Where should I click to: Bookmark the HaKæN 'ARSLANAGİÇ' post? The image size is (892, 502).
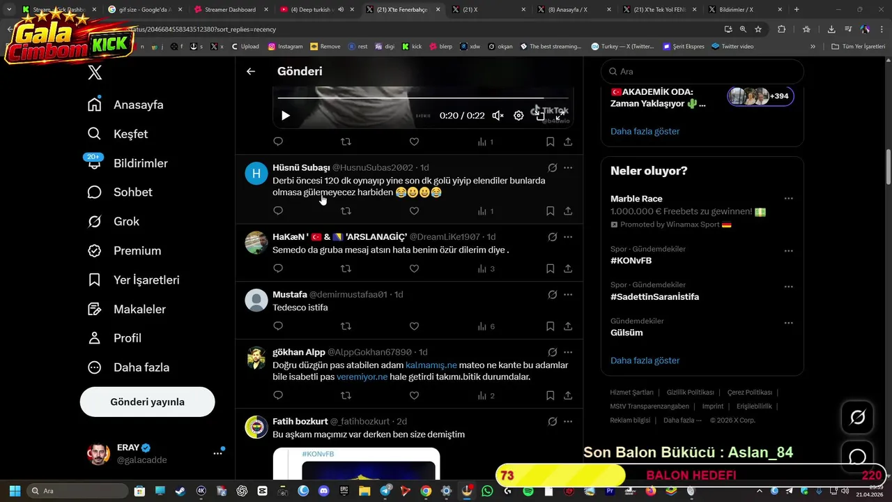pos(550,268)
